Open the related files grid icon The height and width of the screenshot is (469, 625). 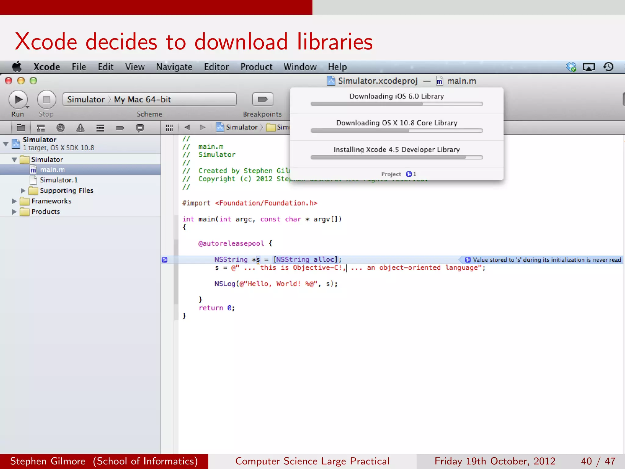click(170, 128)
